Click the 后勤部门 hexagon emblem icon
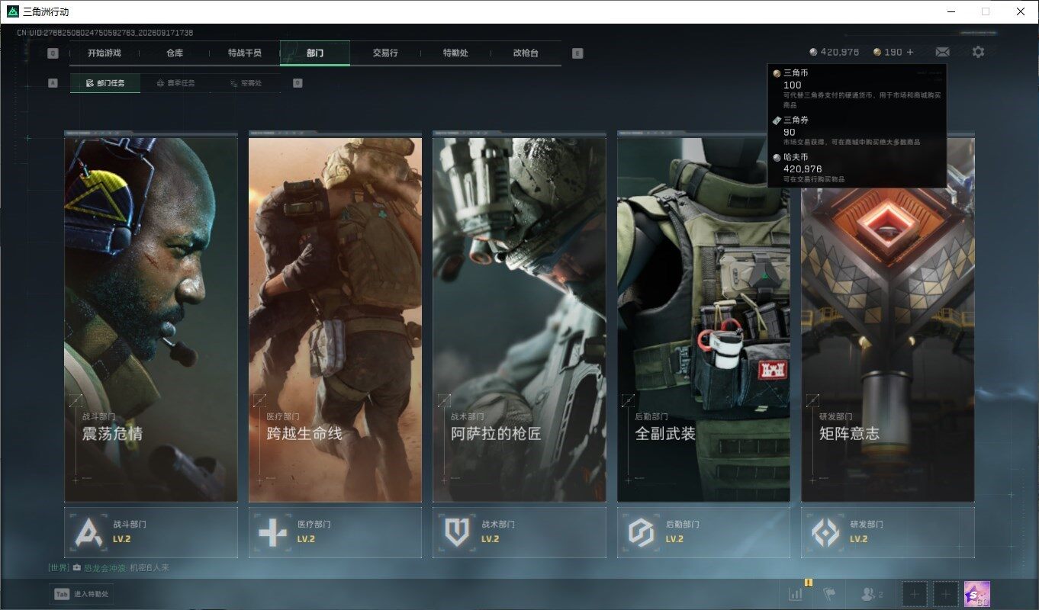Screen dimensions: 1039x610 click(641, 532)
